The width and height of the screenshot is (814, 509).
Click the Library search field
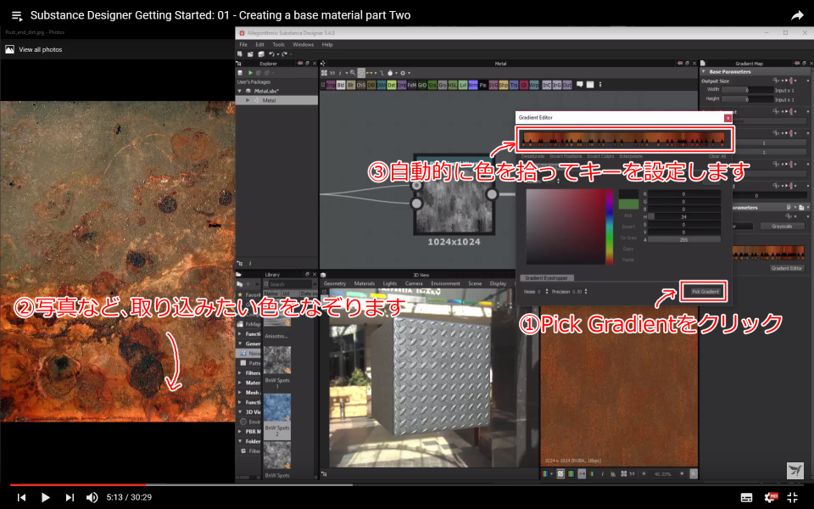[x=289, y=284]
